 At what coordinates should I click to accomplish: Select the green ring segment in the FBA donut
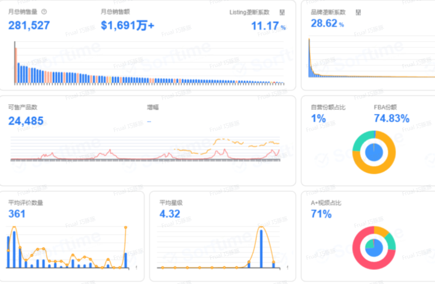tap(360, 141)
